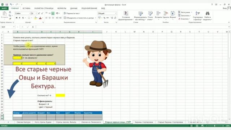
Task: Activate the Format Painter brush
Action: 10,19
